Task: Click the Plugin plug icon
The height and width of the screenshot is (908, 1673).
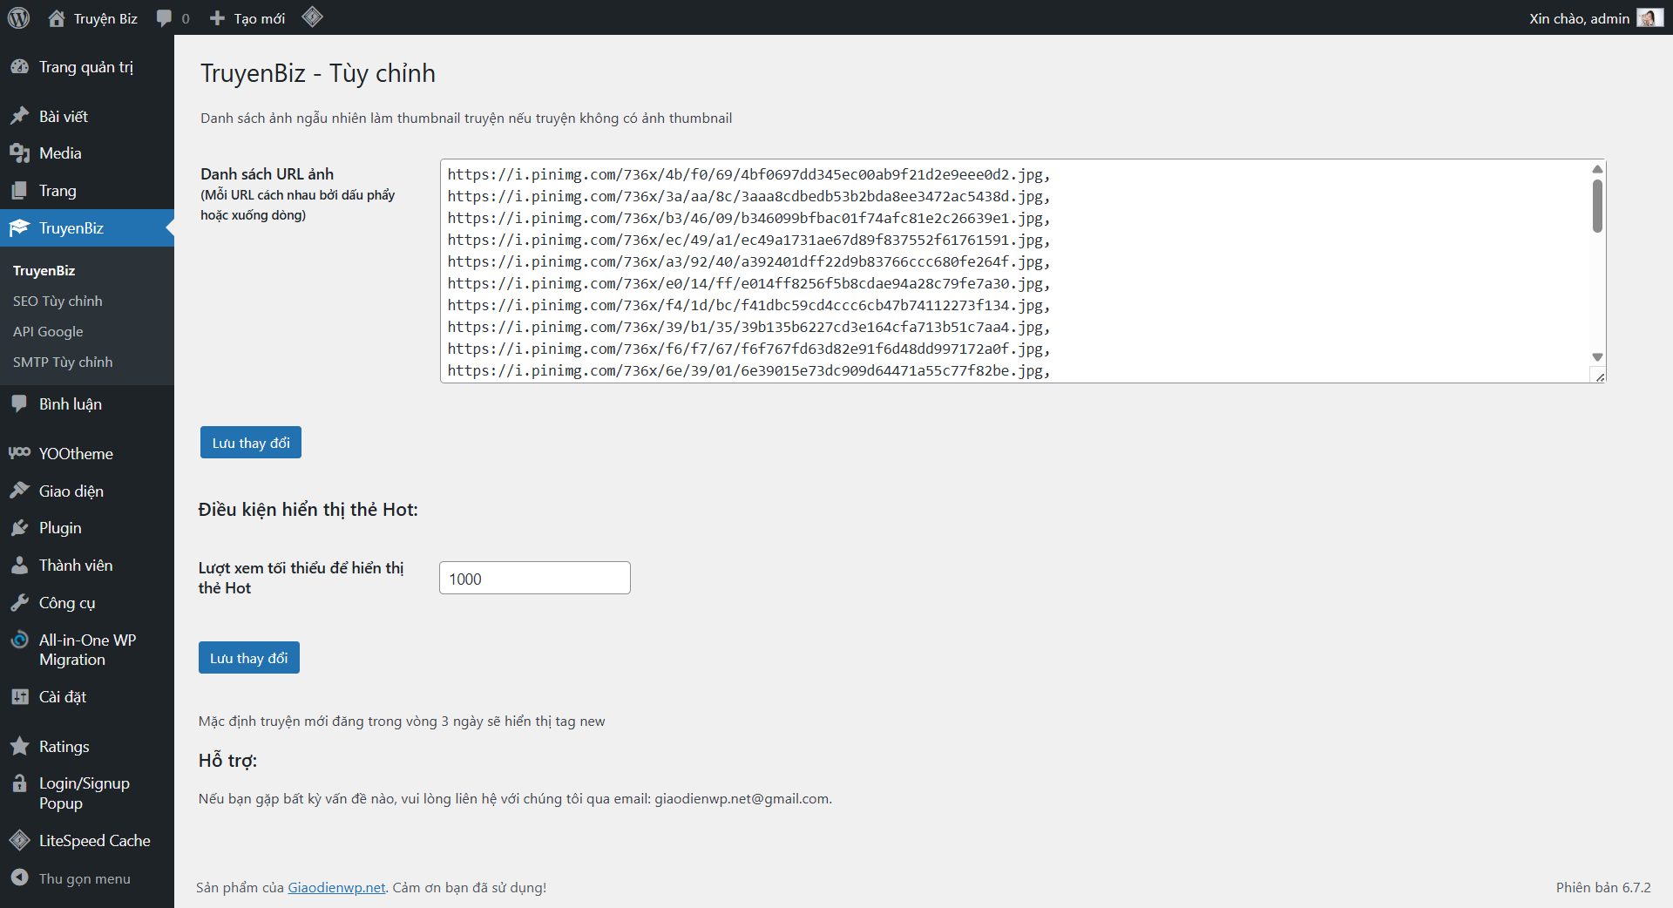Action: [x=19, y=528]
